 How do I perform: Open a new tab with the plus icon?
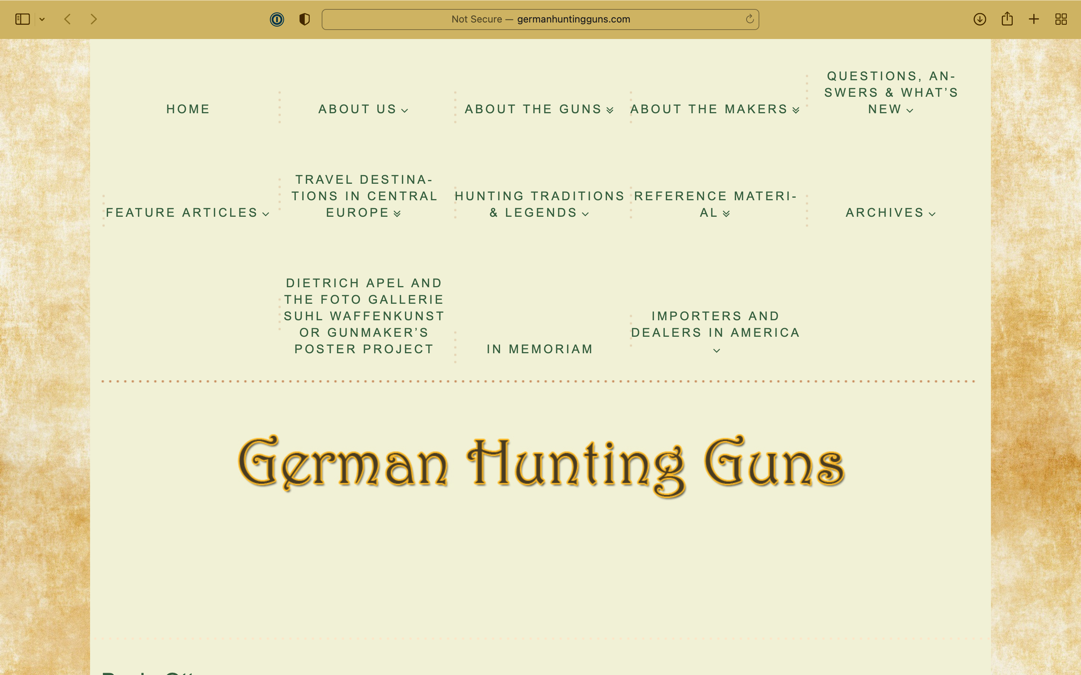[x=1034, y=19]
